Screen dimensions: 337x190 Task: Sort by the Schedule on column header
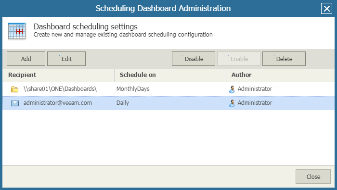pyautogui.click(x=170, y=75)
